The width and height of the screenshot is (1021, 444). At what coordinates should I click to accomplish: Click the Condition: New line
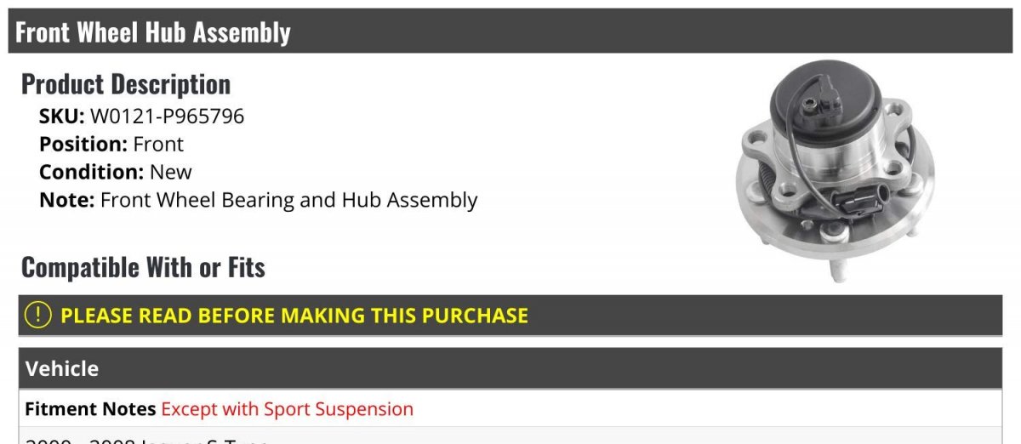click(x=116, y=172)
